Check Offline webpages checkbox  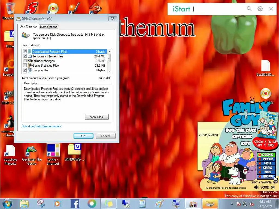click(25, 61)
